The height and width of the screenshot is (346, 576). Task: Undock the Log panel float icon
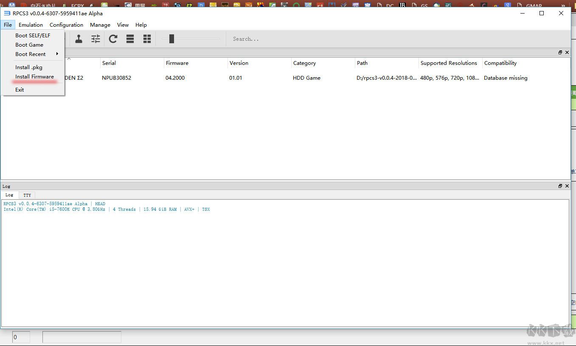point(560,186)
